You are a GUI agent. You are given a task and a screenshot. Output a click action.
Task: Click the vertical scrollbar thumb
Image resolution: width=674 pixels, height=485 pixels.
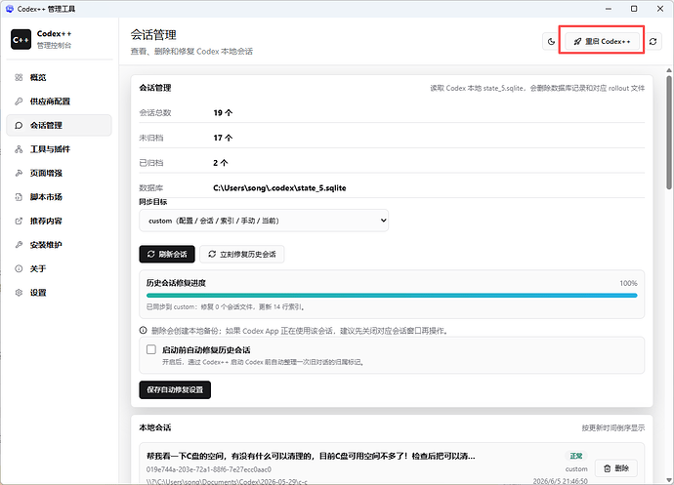coord(669,133)
